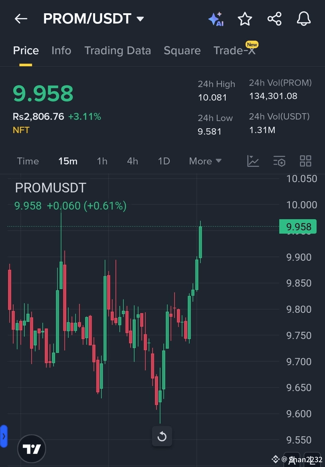Tap the 9.550 price axis label
The image size is (325, 467).
point(299,440)
